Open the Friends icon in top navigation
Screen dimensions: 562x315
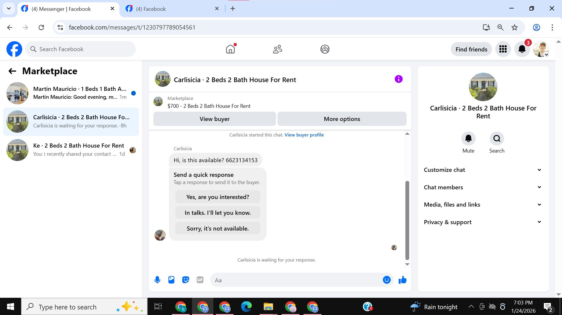[x=277, y=49]
